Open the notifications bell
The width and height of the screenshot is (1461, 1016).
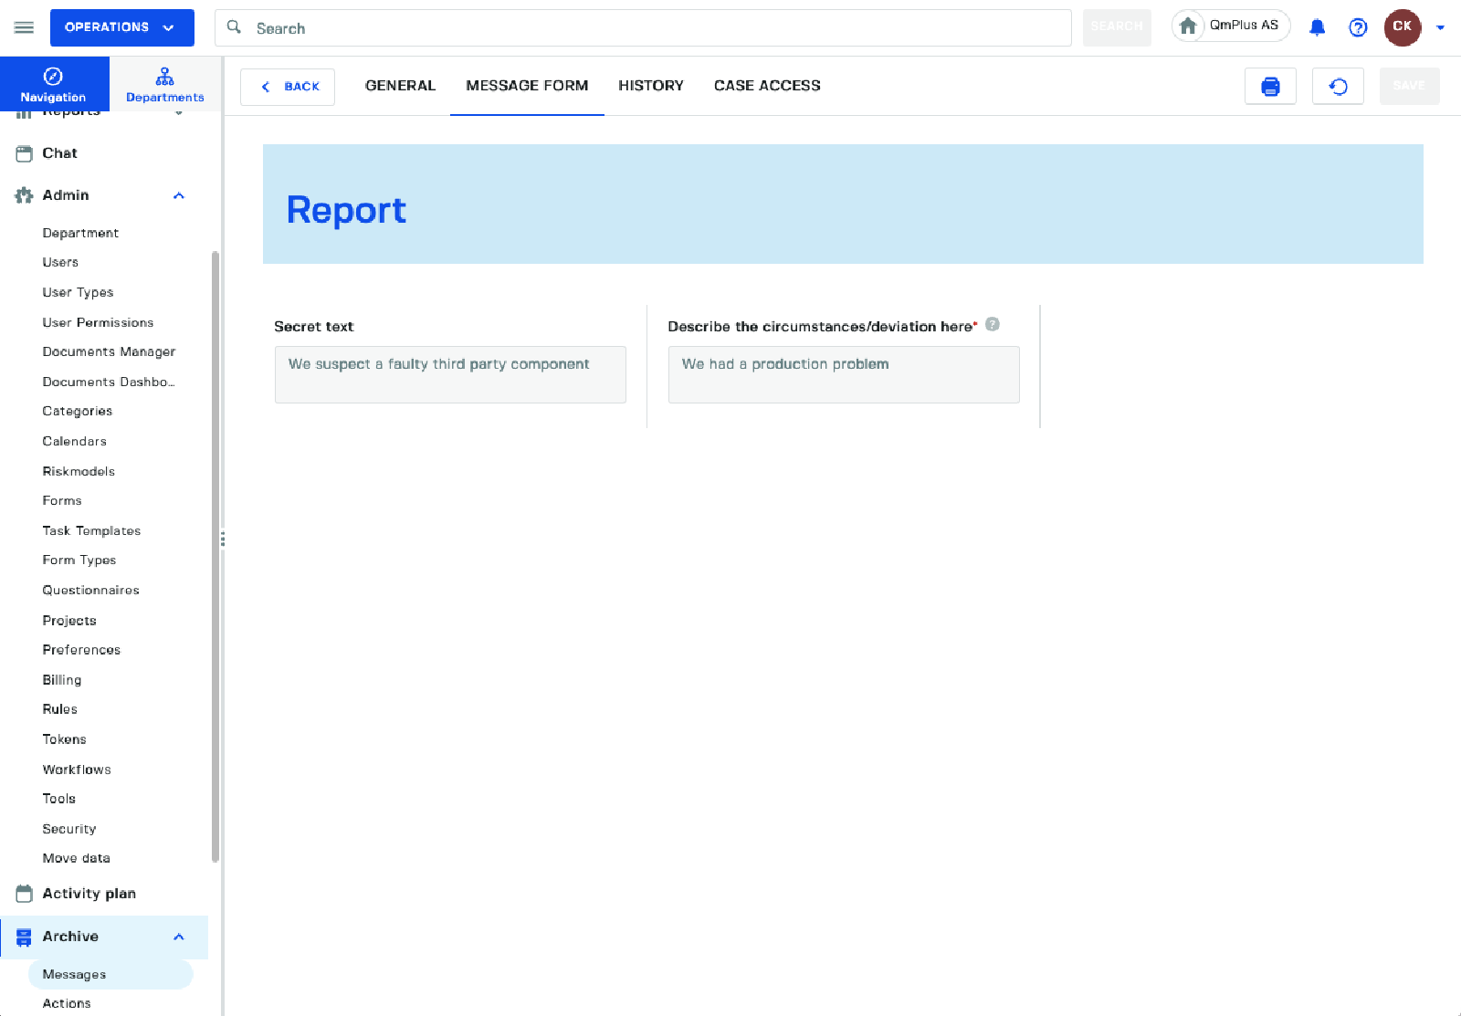click(1317, 27)
